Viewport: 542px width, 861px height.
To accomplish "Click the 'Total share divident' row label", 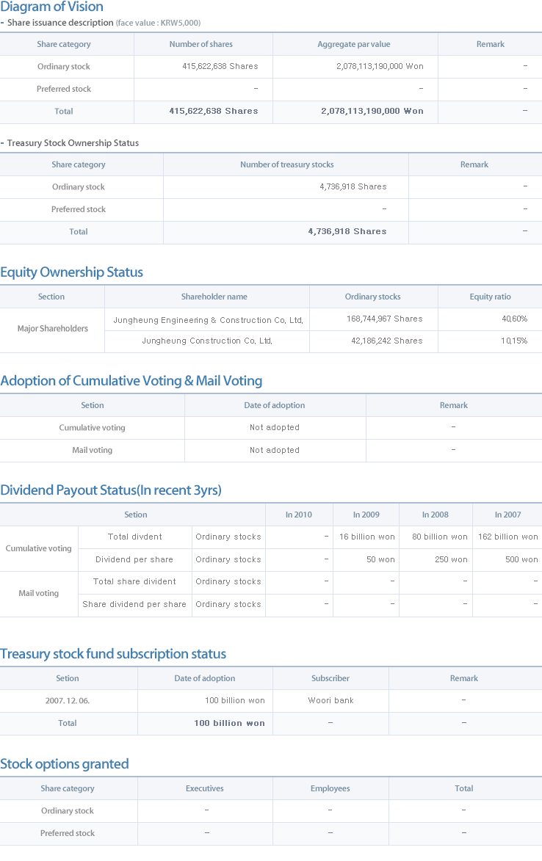I will pos(134,581).
